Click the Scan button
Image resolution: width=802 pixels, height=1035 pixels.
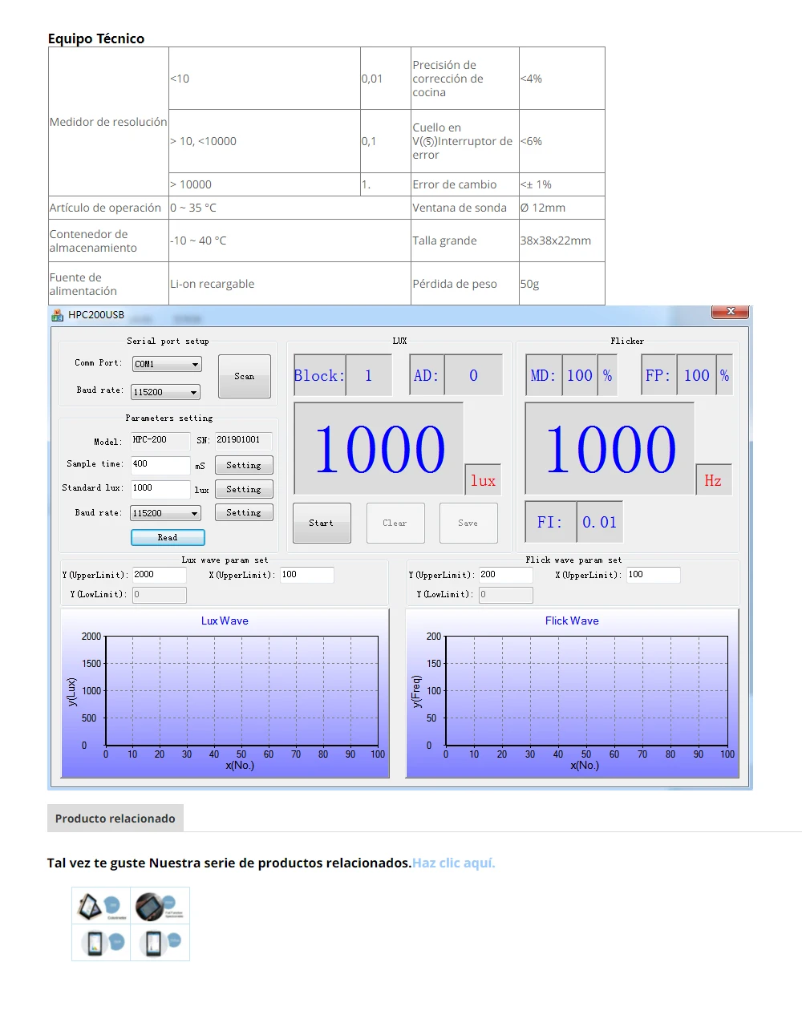coord(245,376)
